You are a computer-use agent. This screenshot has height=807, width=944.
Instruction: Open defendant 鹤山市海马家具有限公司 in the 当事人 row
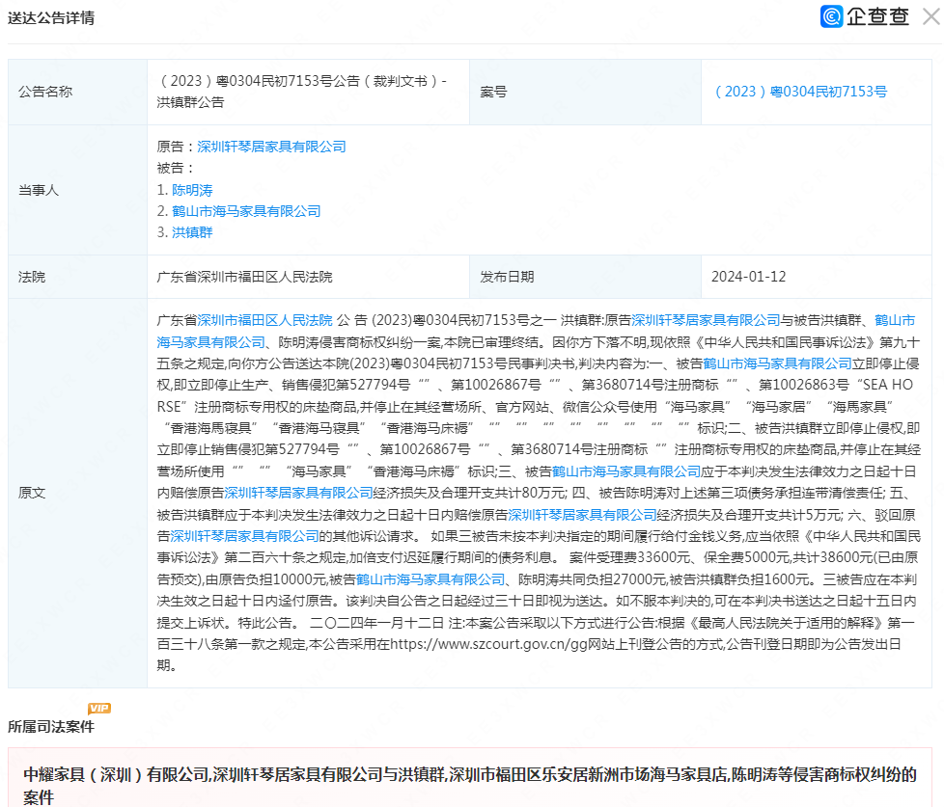(246, 211)
